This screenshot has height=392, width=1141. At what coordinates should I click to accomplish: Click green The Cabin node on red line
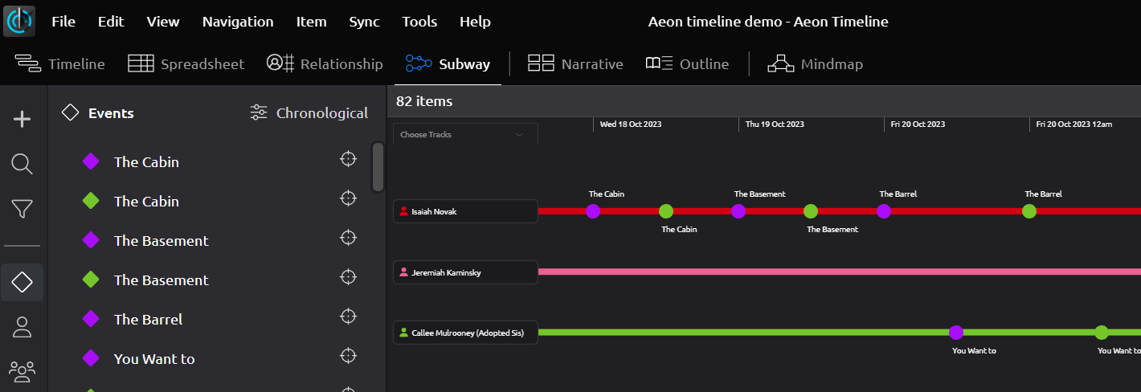666,211
